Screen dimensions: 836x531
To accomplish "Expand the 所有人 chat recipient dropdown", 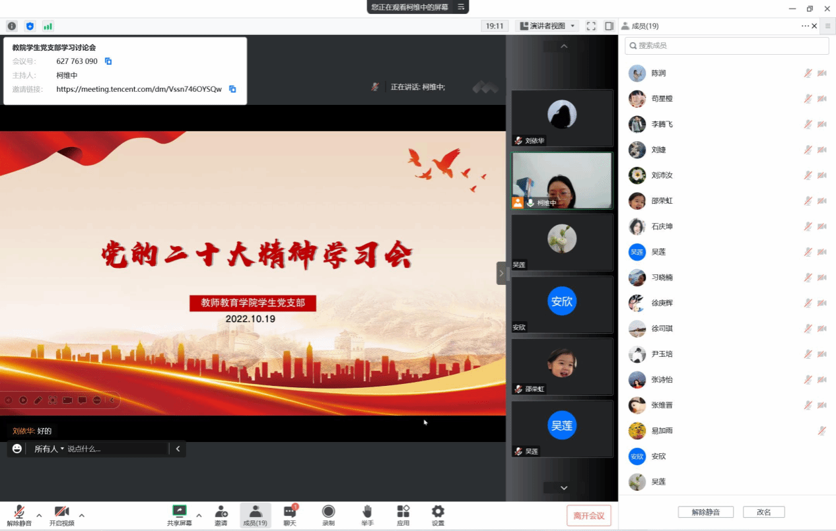I will [x=50, y=449].
